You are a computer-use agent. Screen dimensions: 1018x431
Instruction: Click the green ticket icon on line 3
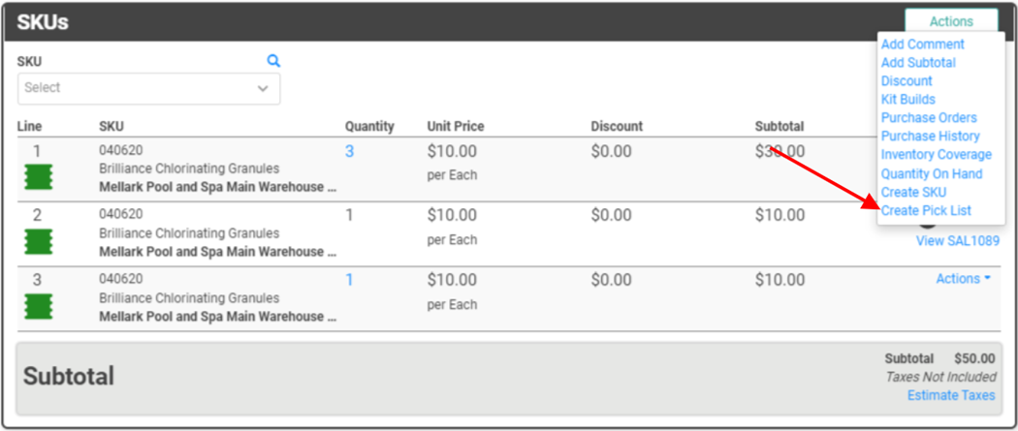click(x=38, y=306)
